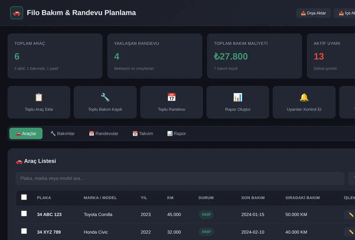
Task: Click the KM column header
Action: coord(170,198)
